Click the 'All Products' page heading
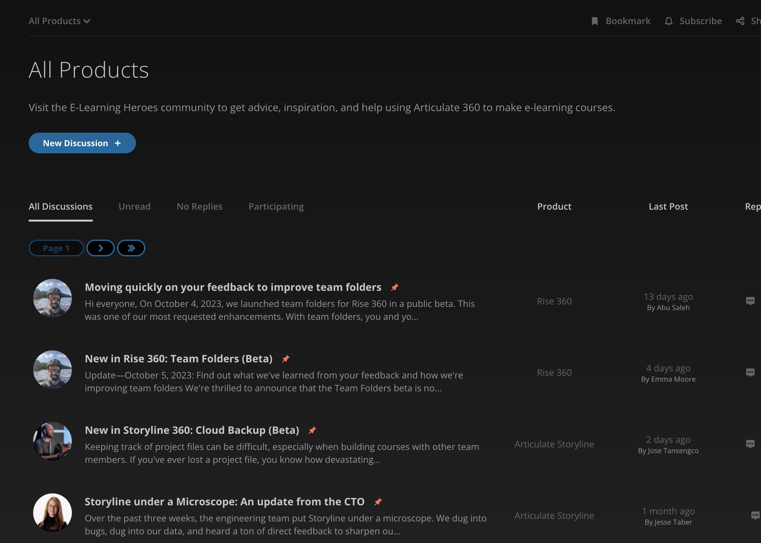Viewport: 761px width, 543px height. pyautogui.click(x=89, y=70)
